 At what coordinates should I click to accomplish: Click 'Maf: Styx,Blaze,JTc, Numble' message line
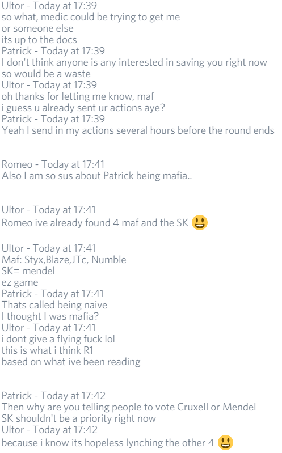click(x=64, y=260)
